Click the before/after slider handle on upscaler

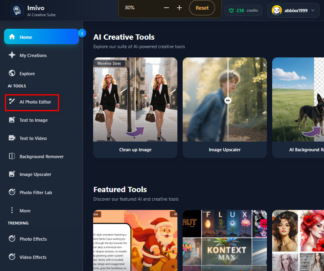pyautogui.click(x=228, y=101)
